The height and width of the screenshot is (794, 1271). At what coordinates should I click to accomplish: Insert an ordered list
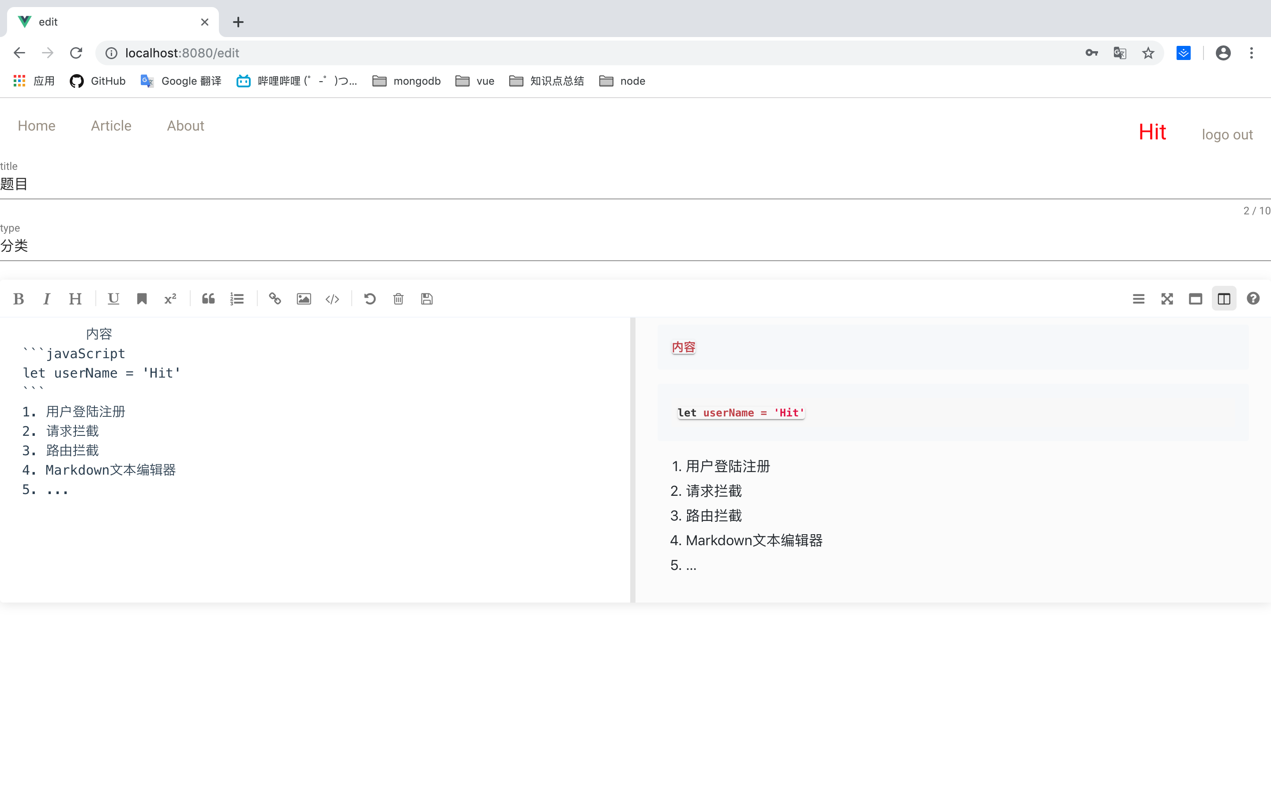(x=237, y=299)
